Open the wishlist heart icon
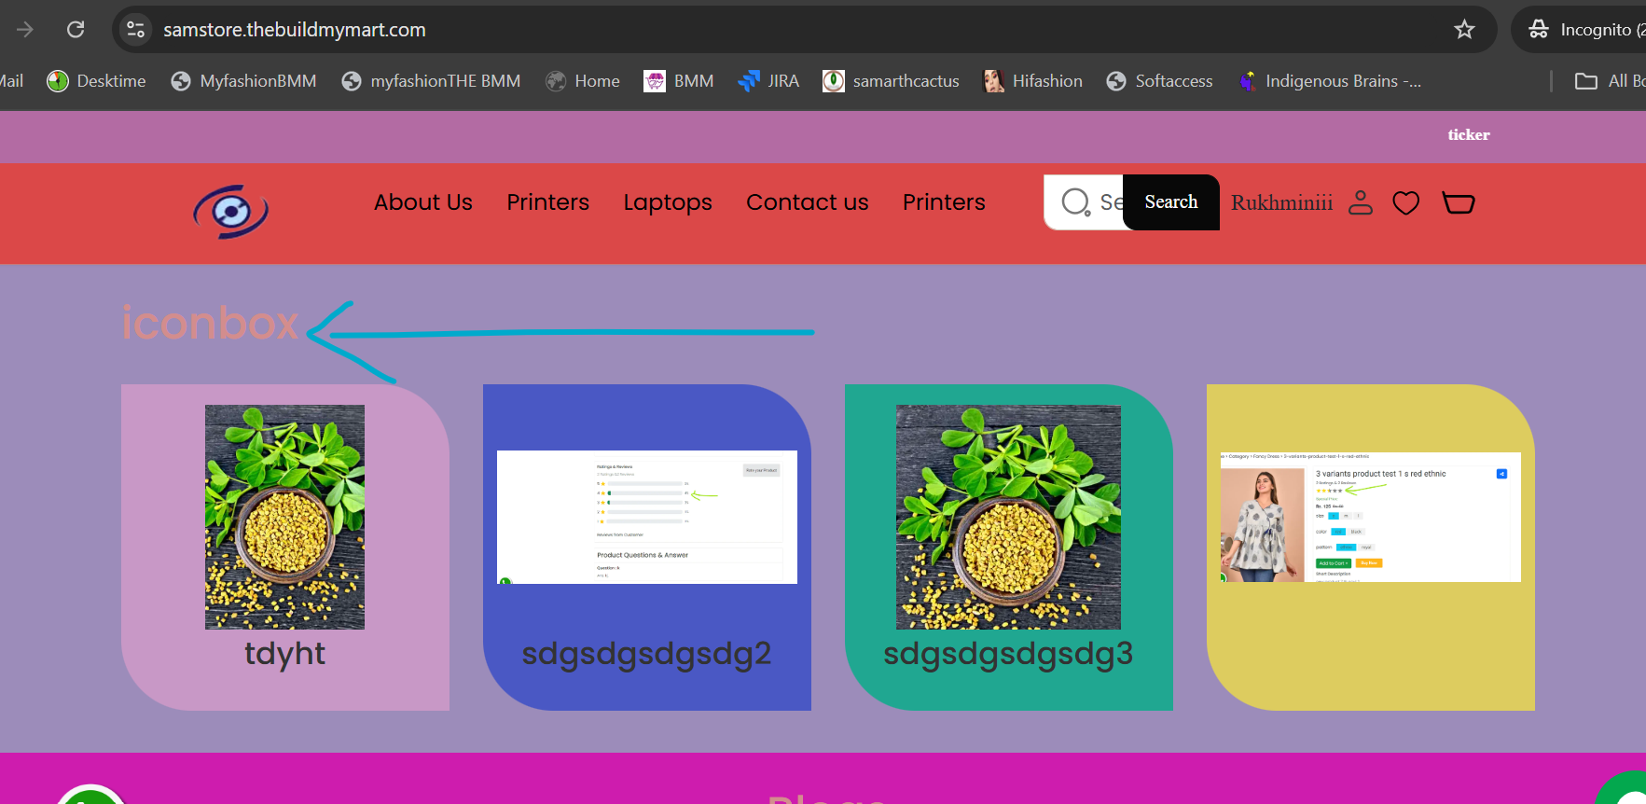This screenshot has height=804, width=1646. click(1406, 202)
